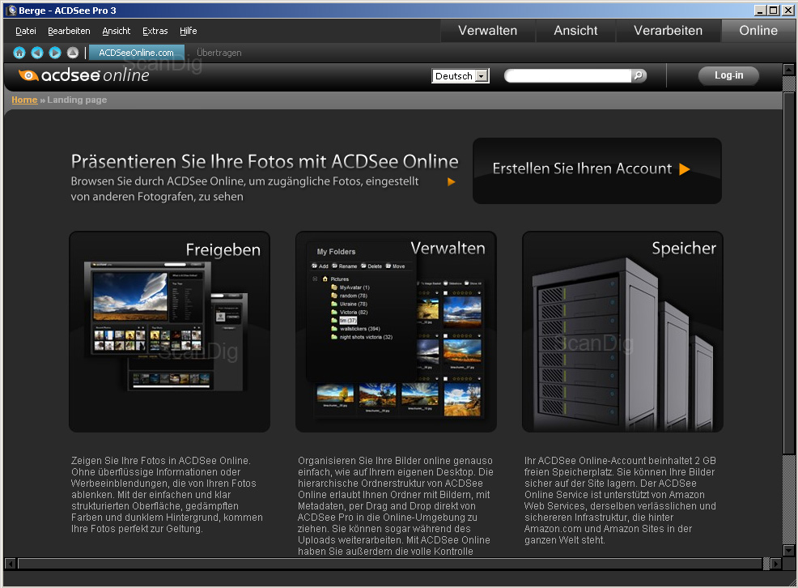The image size is (798, 588).
Task: Select the ACDSeeOnline.com tab
Action: click(136, 53)
